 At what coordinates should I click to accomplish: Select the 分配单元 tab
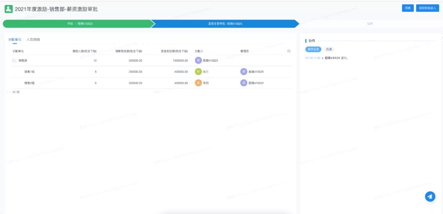[15, 40]
